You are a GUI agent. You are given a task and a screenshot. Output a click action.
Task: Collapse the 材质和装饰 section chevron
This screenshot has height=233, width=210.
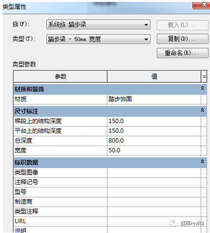(x=202, y=88)
